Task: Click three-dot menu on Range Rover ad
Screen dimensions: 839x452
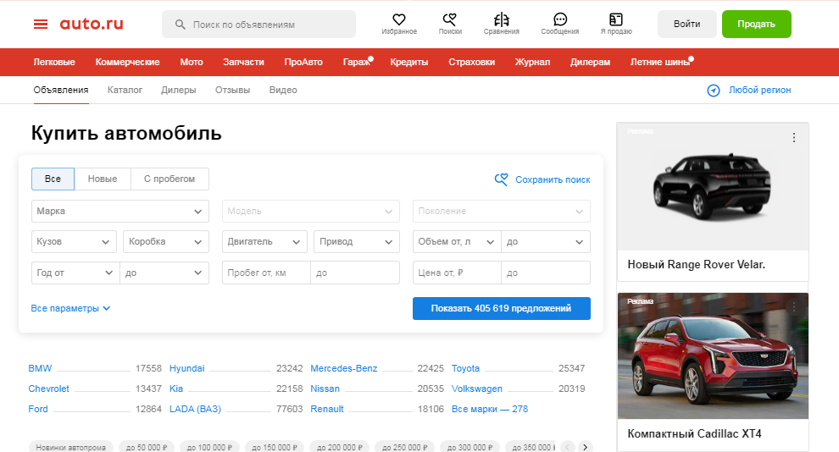Action: click(x=794, y=138)
